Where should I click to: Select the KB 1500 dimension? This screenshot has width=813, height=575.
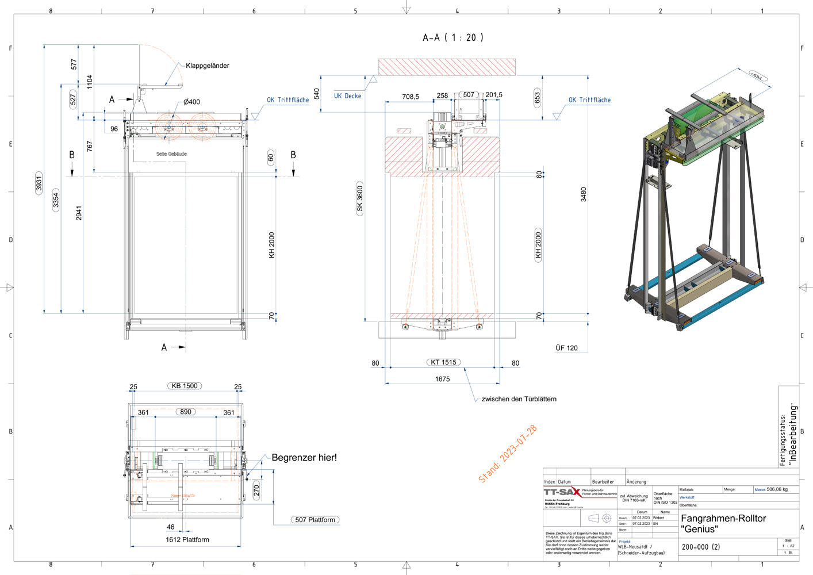(x=185, y=386)
